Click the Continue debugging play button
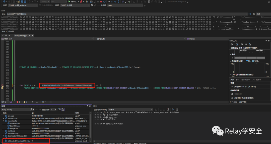The image size is (271, 144). pyautogui.click(x=69, y=2)
